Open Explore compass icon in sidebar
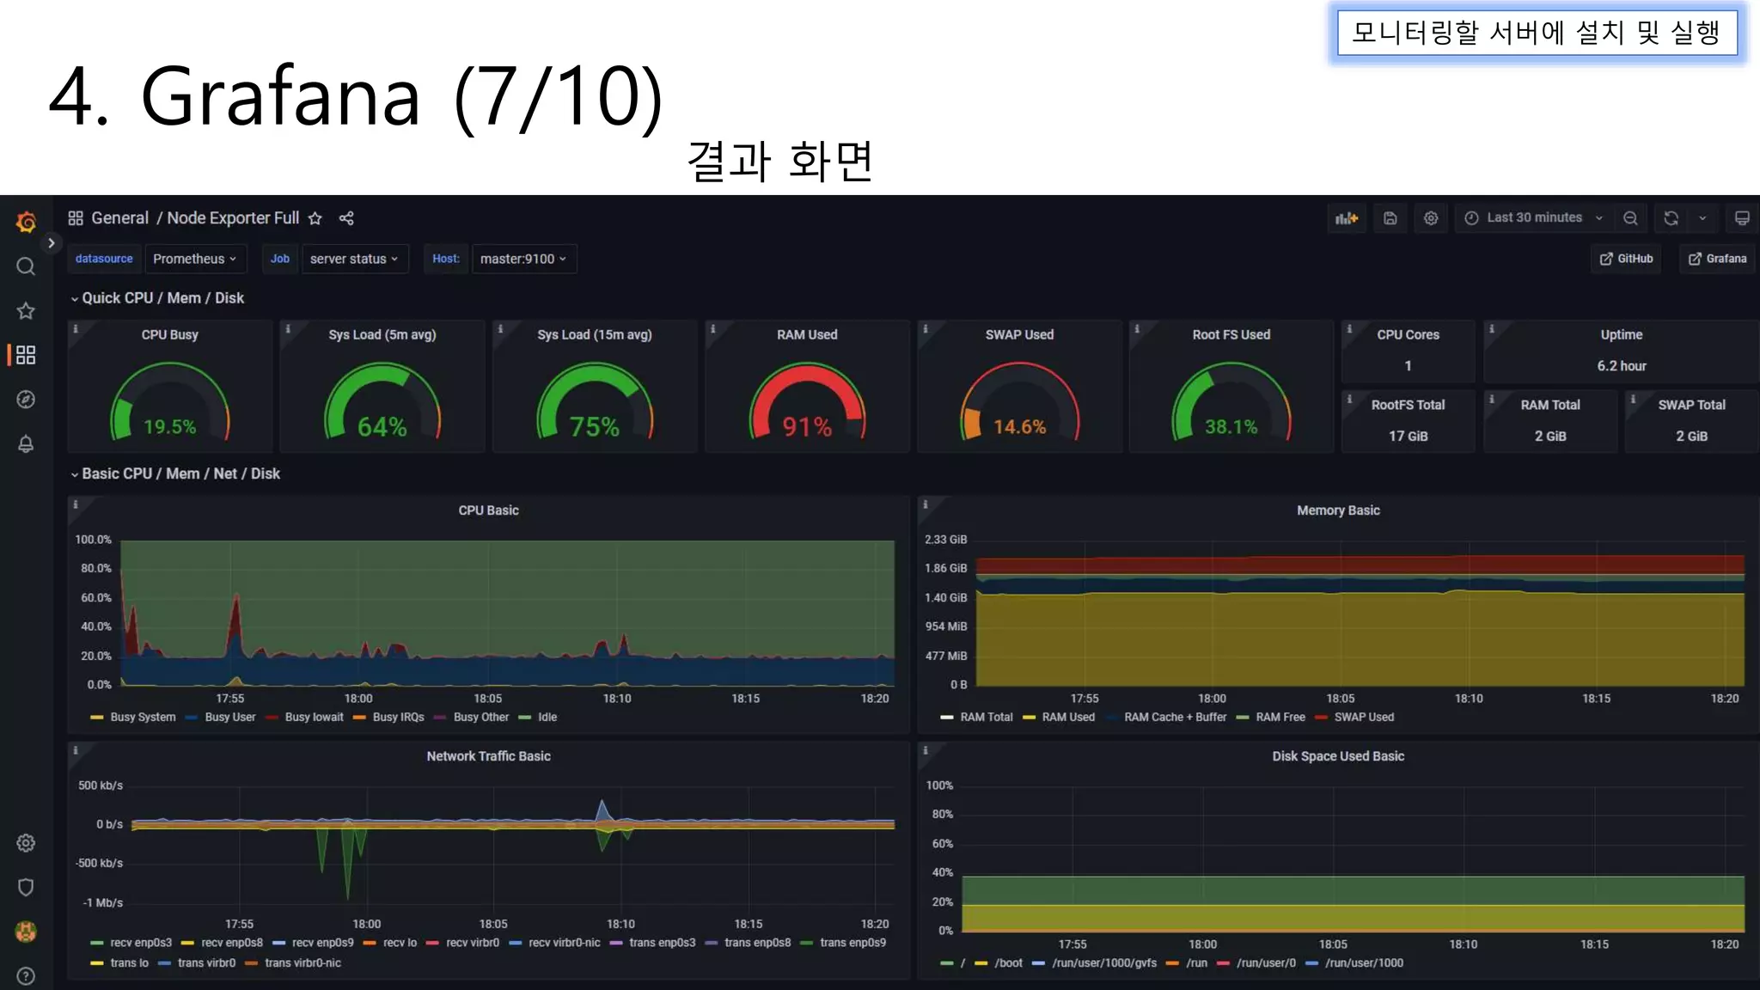The width and height of the screenshot is (1760, 990). 26,400
